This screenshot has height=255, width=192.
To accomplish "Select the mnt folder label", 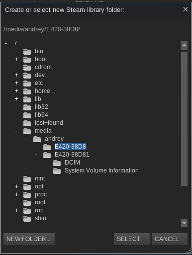I will 40,178.
